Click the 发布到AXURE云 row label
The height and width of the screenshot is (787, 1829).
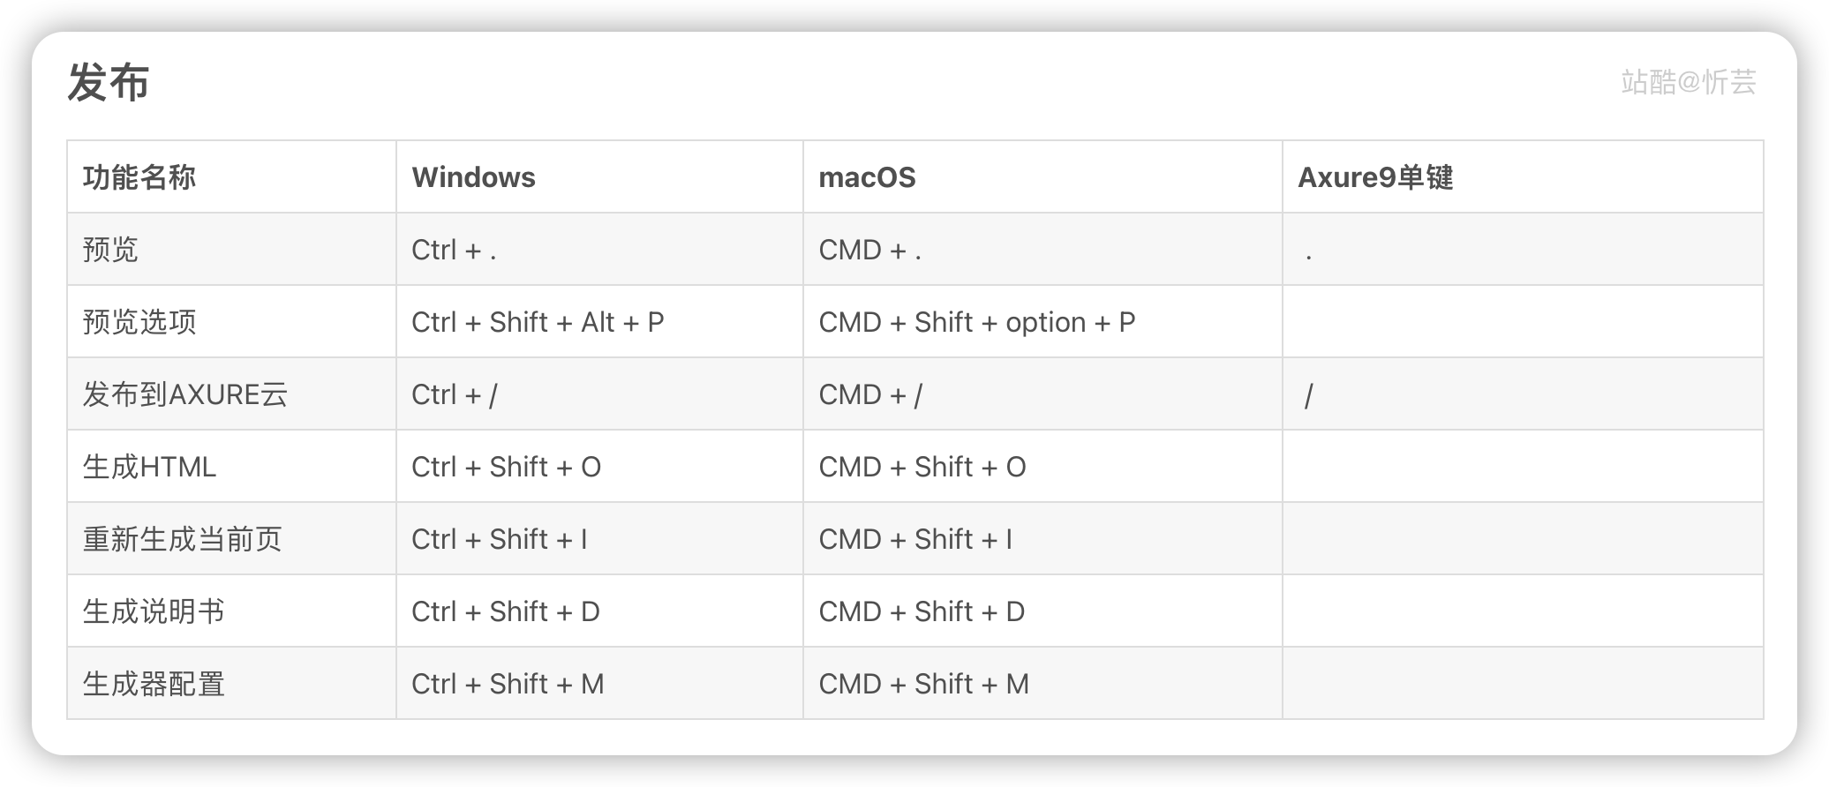coord(185,394)
